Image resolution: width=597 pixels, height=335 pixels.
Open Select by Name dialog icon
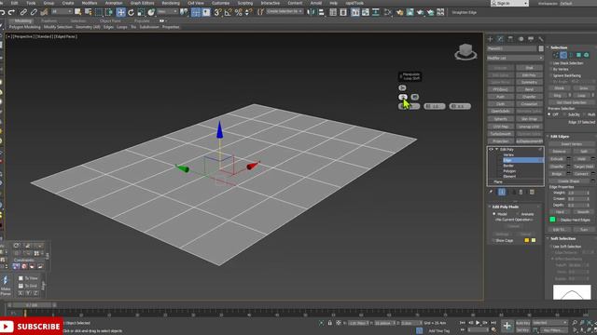click(x=89, y=12)
